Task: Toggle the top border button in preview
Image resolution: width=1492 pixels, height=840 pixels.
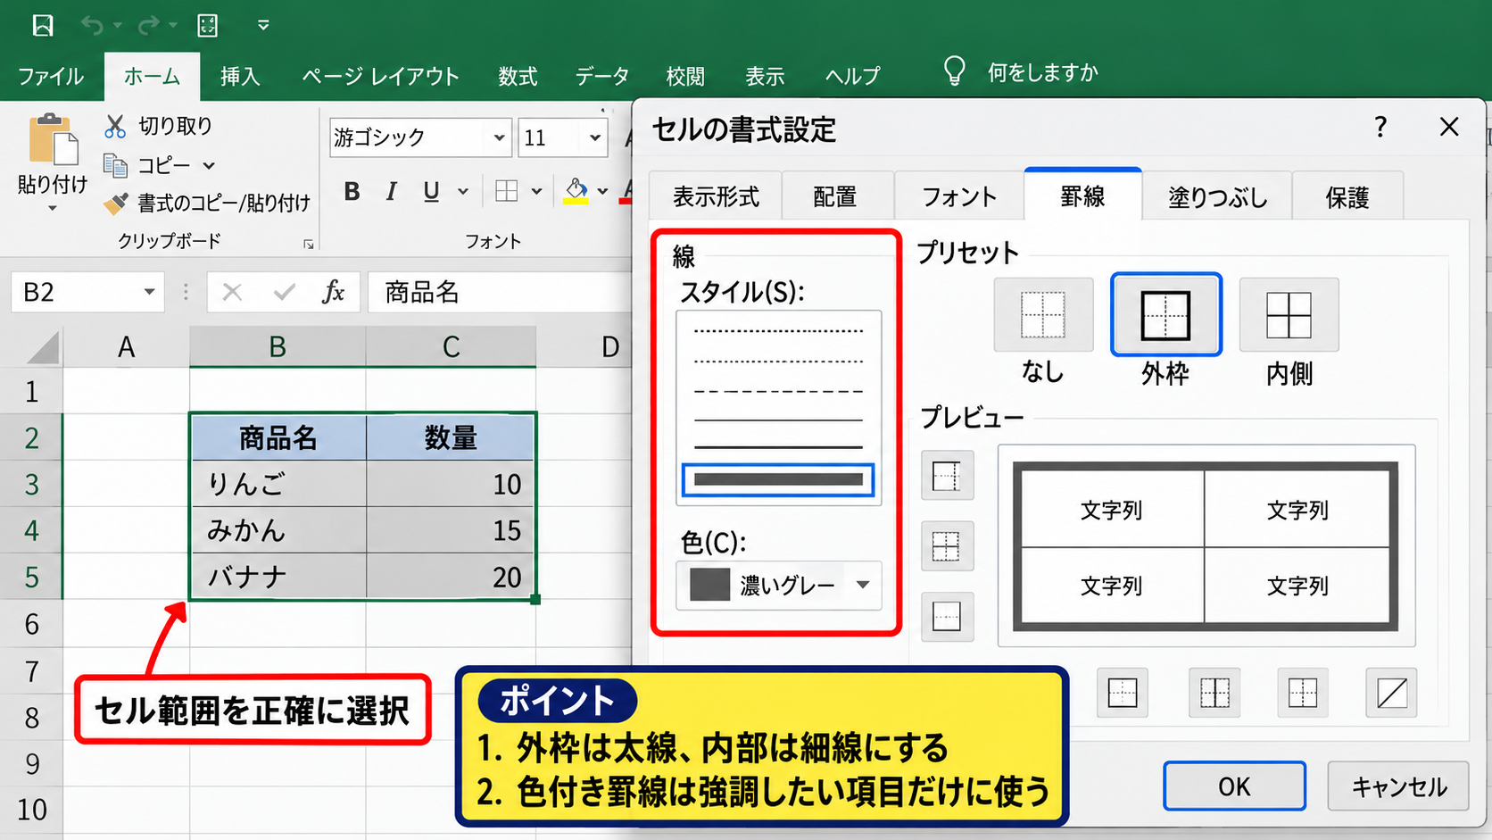Action: 947,476
